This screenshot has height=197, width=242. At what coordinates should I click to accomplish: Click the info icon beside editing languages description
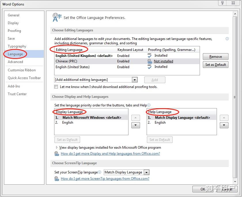pos(227,39)
